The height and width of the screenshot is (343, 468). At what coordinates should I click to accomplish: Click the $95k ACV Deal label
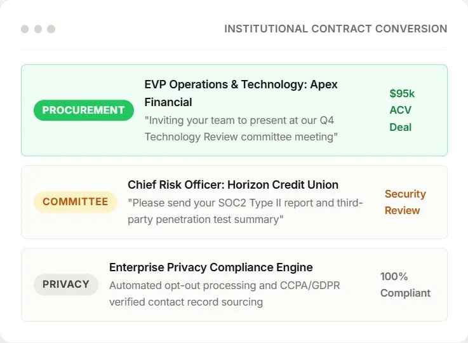click(402, 110)
